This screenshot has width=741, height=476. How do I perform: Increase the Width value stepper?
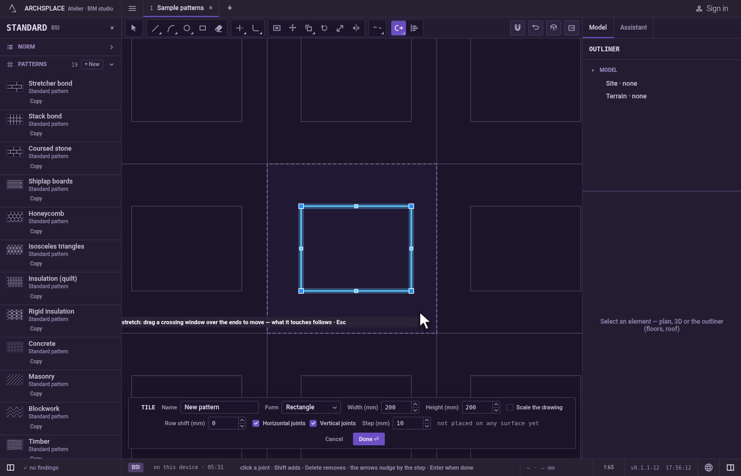(x=415, y=405)
